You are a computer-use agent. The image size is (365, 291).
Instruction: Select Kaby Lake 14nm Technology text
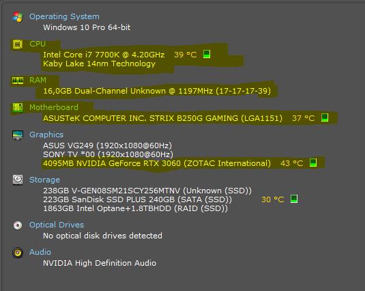(x=99, y=64)
